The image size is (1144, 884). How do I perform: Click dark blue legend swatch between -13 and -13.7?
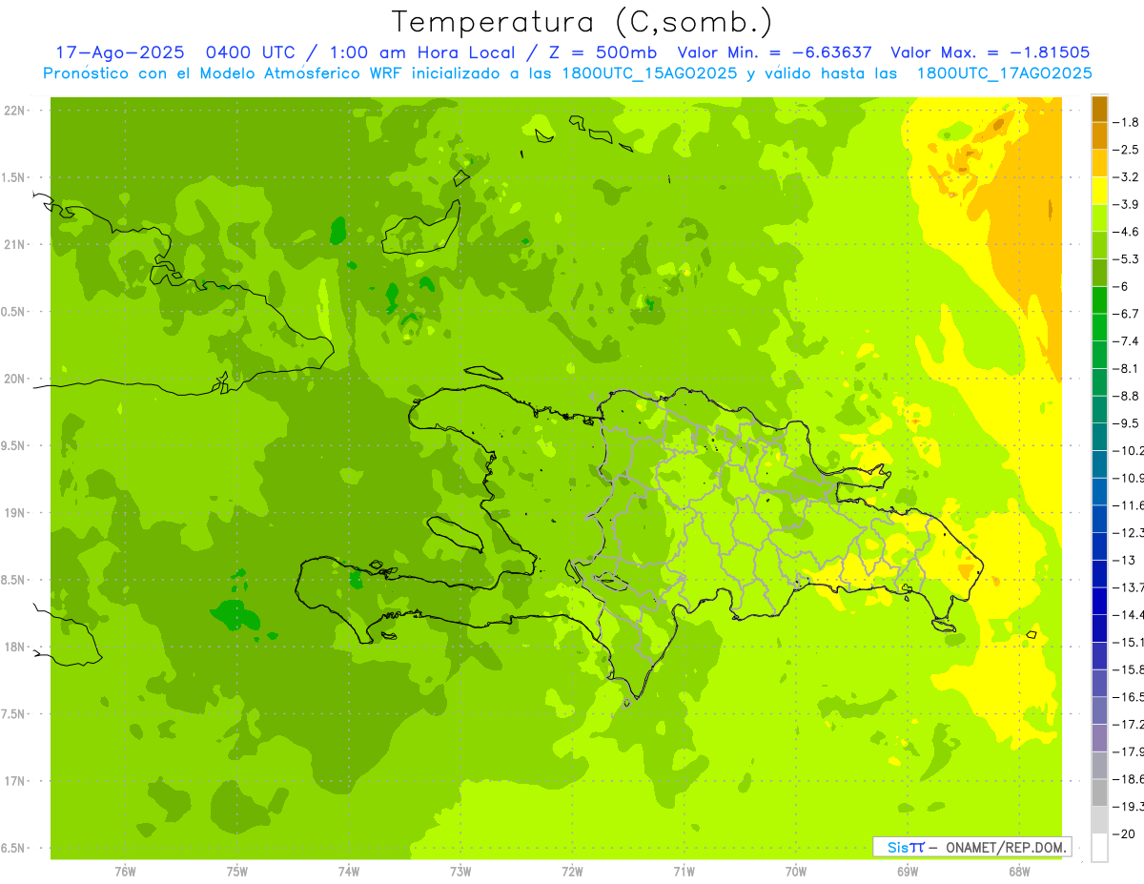(1100, 574)
